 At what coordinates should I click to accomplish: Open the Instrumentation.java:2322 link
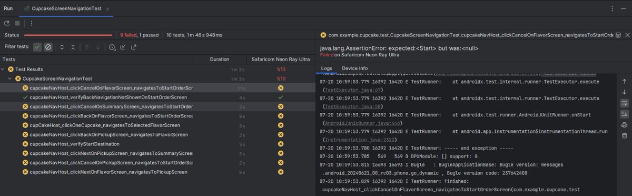coord(360,139)
